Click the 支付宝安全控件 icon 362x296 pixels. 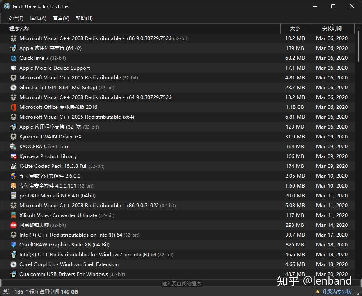[14, 186]
